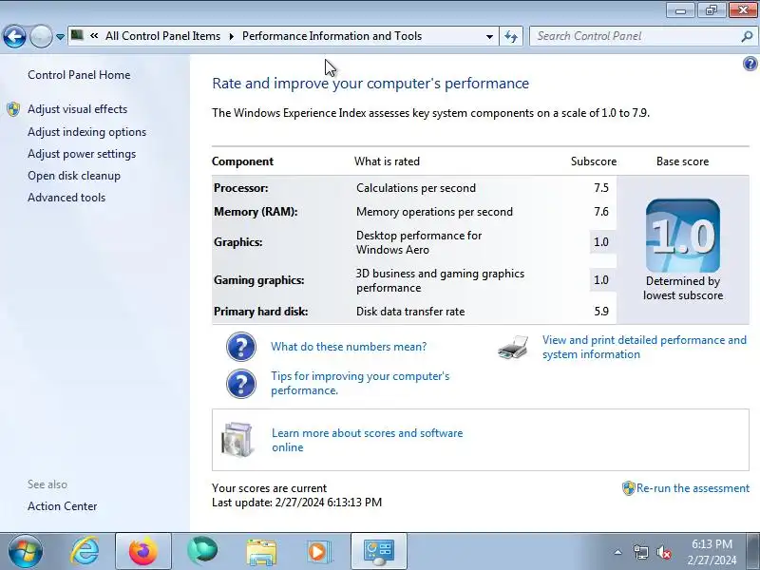Viewport: 760px width, 570px height.
Task: Click the Show desktop strip
Action: click(x=754, y=552)
